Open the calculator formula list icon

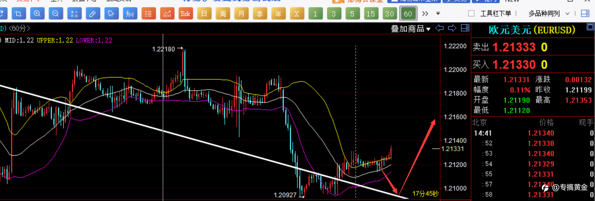[x=74, y=14]
